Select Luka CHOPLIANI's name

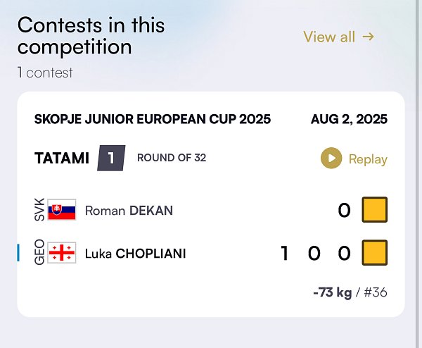click(x=135, y=254)
